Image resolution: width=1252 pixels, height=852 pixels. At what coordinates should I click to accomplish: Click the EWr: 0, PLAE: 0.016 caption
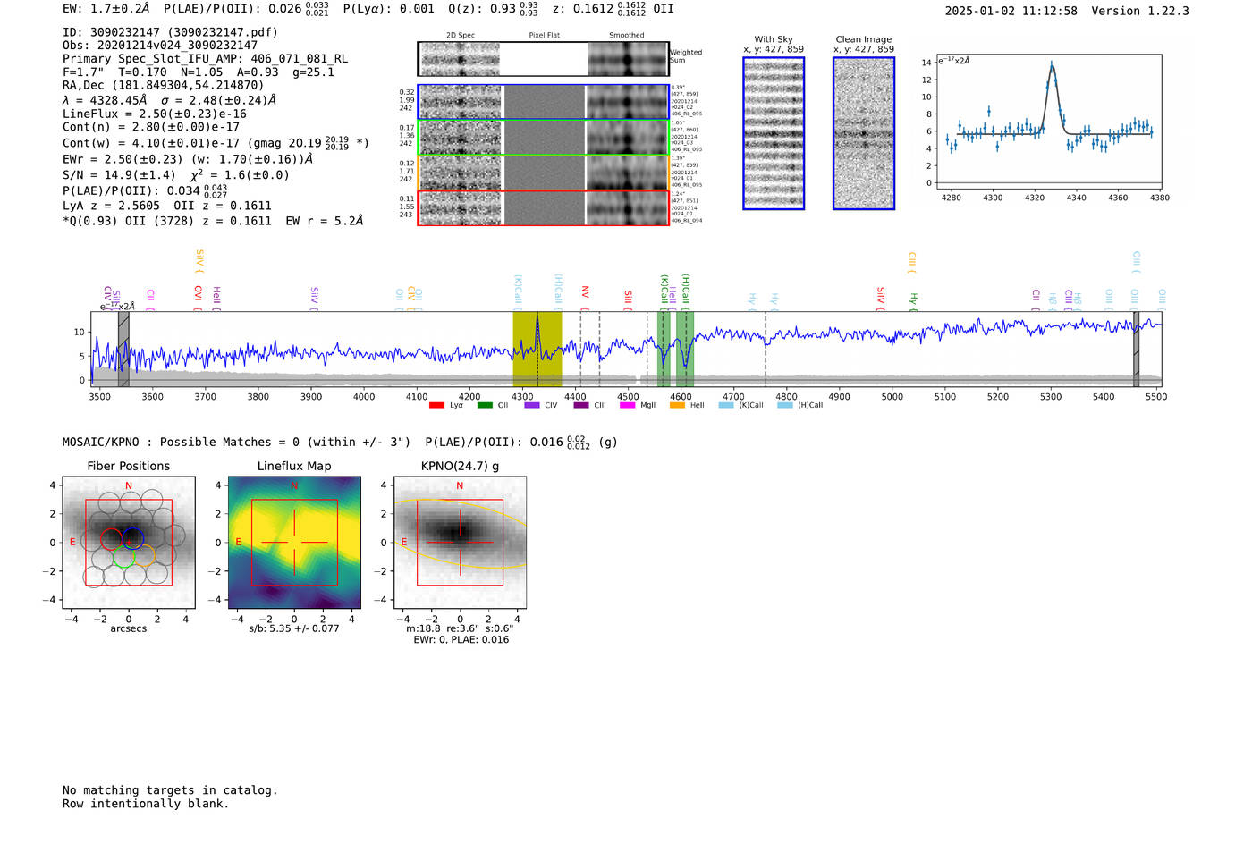point(461,640)
